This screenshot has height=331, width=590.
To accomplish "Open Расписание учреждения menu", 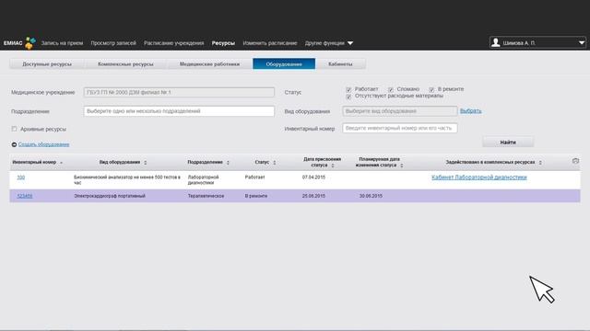I will 174,43.
